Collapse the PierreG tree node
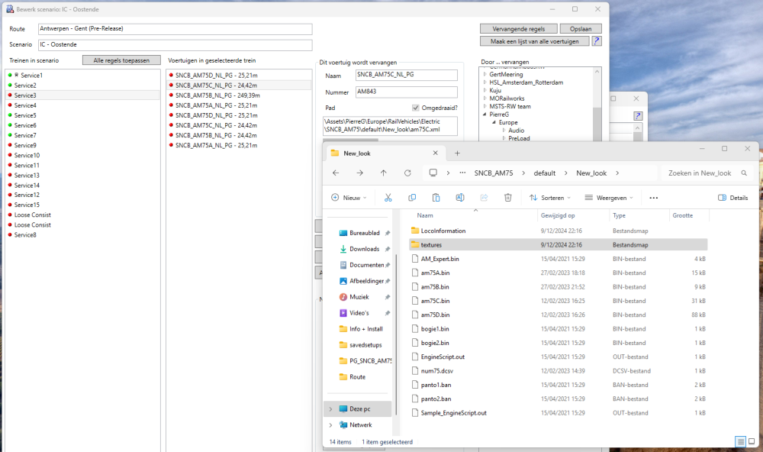 click(x=485, y=115)
